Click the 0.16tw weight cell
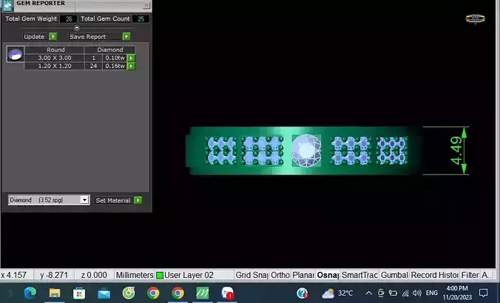This screenshot has height=303, width=500. tap(115, 66)
